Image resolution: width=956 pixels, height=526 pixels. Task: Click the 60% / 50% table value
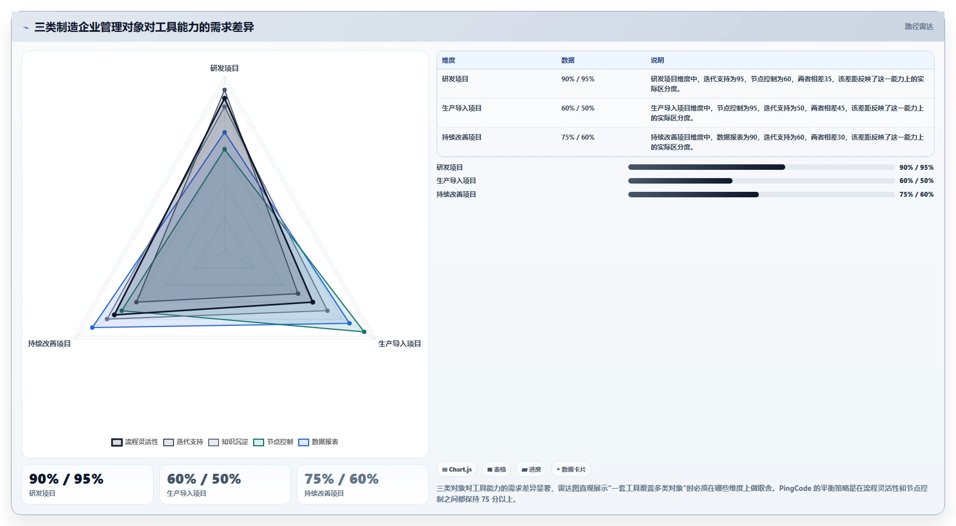pos(578,108)
